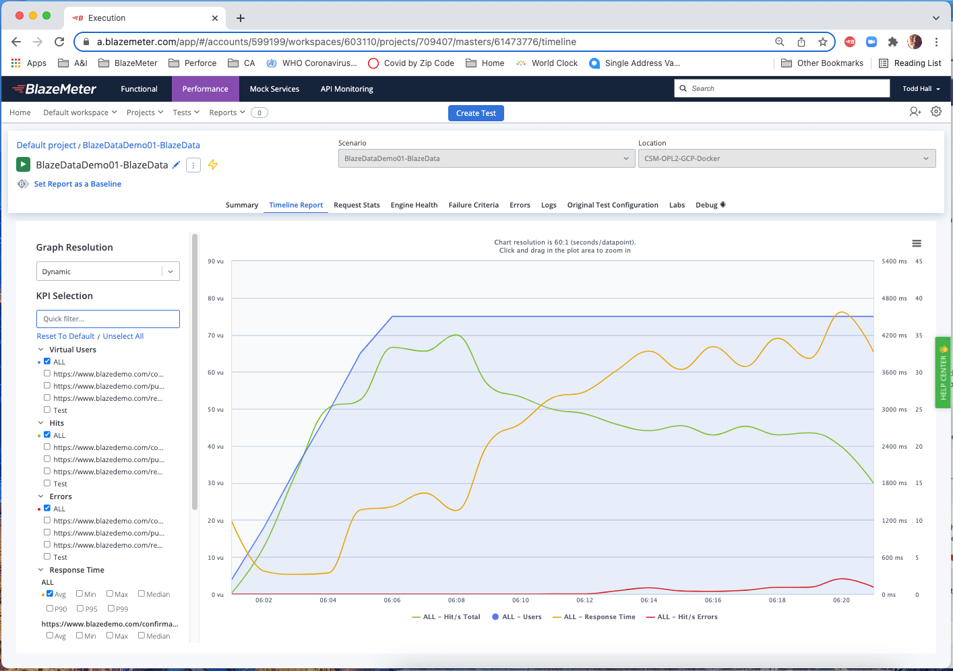Screen dimensions: 953x671
Task: Uncheck ALL under Errors
Action: pos(47,508)
